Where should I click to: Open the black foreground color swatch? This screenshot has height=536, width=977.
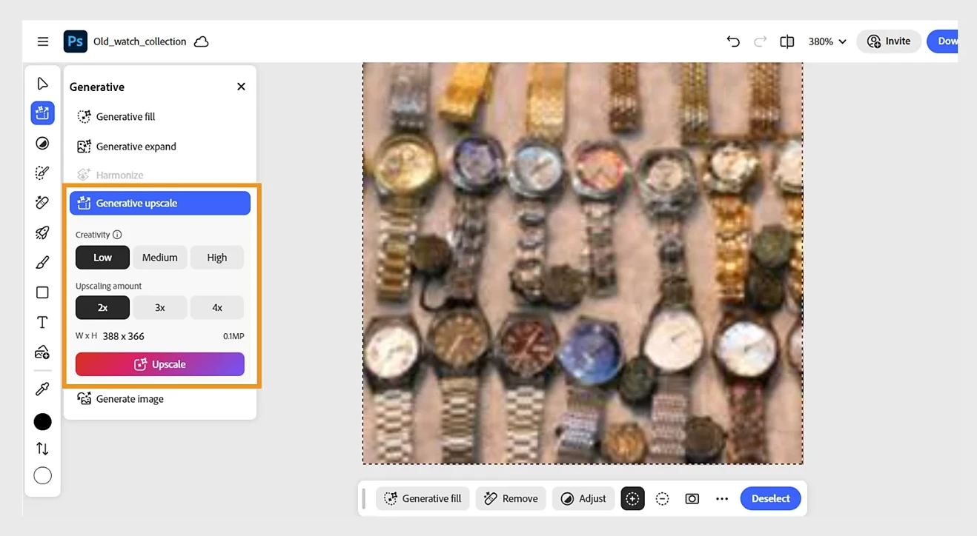coord(43,422)
